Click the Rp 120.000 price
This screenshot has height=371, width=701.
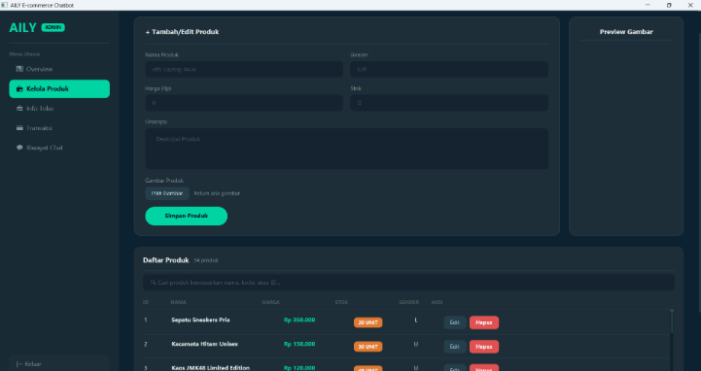[x=299, y=368]
